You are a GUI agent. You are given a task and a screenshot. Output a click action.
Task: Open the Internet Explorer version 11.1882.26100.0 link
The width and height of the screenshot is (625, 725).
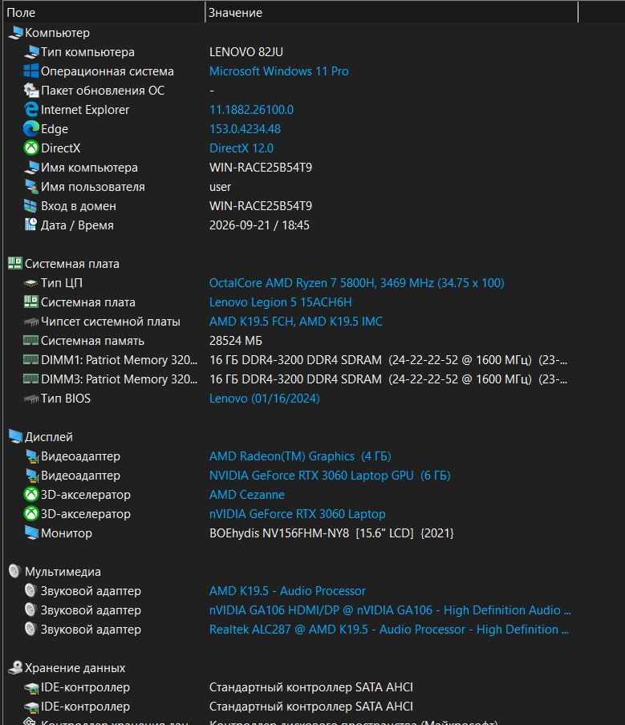251,110
